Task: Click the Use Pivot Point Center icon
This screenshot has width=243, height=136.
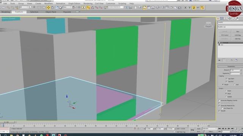Action: point(74,8)
